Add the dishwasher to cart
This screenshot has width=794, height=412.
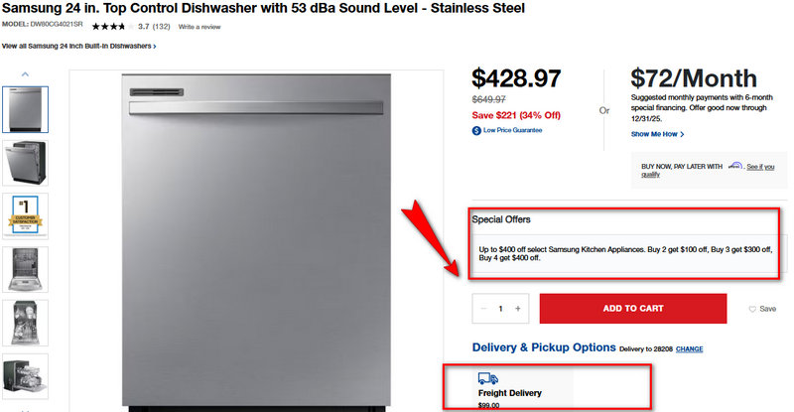(633, 309)
